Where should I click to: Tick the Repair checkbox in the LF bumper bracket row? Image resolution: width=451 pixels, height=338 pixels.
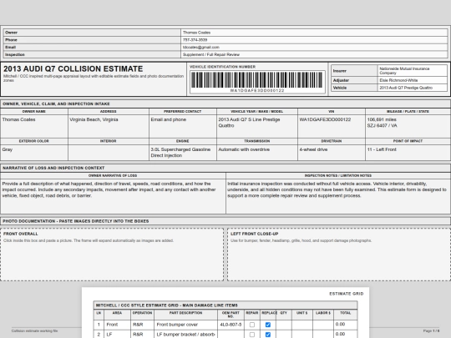point(252,335)
